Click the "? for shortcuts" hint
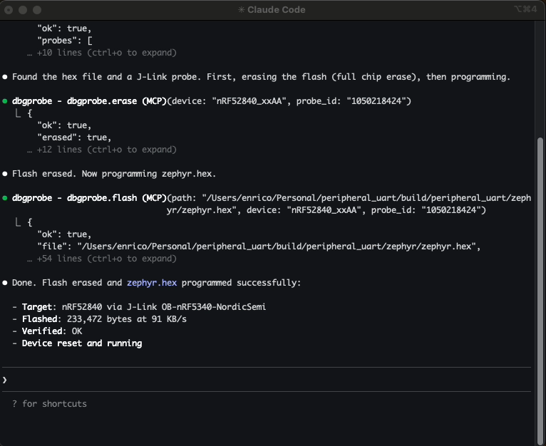This screenshot has width=546, height=446. pos(49,404)
